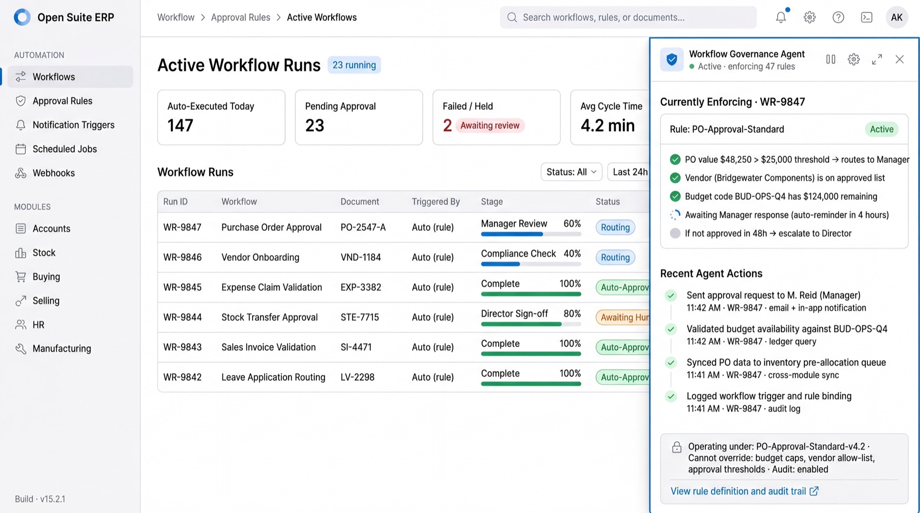Click the Scheduled Jobs calendar icon
The width and height of the screenshot is (920, 513).
point(21,149)
